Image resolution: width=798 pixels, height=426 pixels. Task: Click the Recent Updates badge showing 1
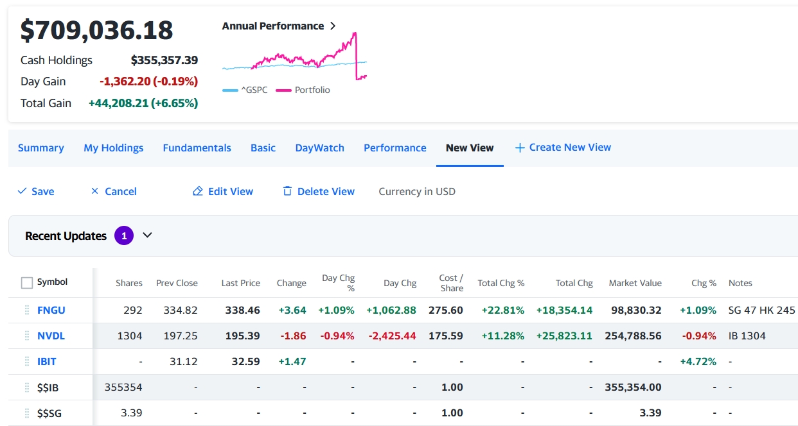(x=124, y=235)
